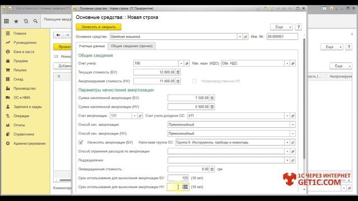Open the ОС и НМА section
358x201 pixels.
coord(22,98)
